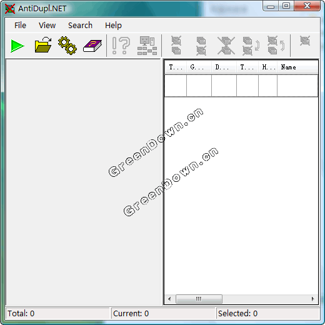Click the last crossed-image toolbar icon

tap(305, 41)
